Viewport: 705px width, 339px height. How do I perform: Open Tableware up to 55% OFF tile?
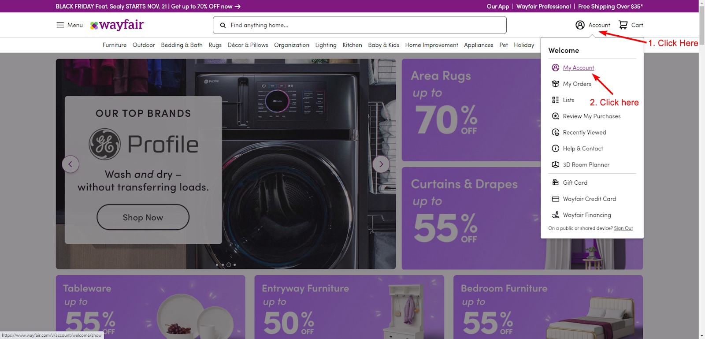150,307
